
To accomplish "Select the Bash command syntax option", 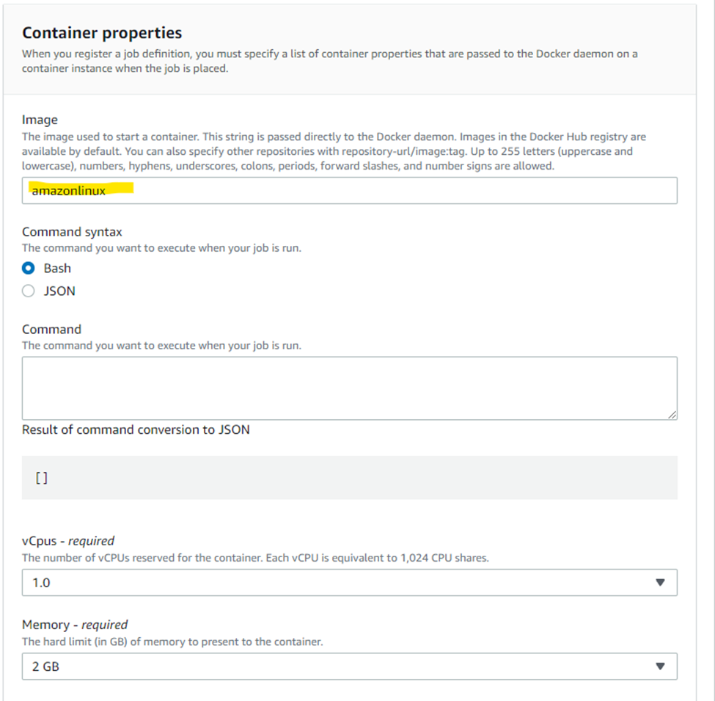I will [29, 269].
